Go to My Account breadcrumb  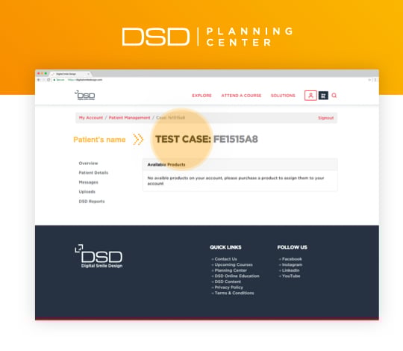click(x=91, y=118)
